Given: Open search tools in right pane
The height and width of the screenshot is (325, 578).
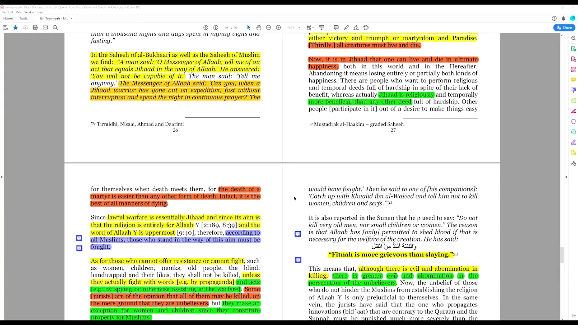Looking at the screenshot, I should [x=573, y=38].
